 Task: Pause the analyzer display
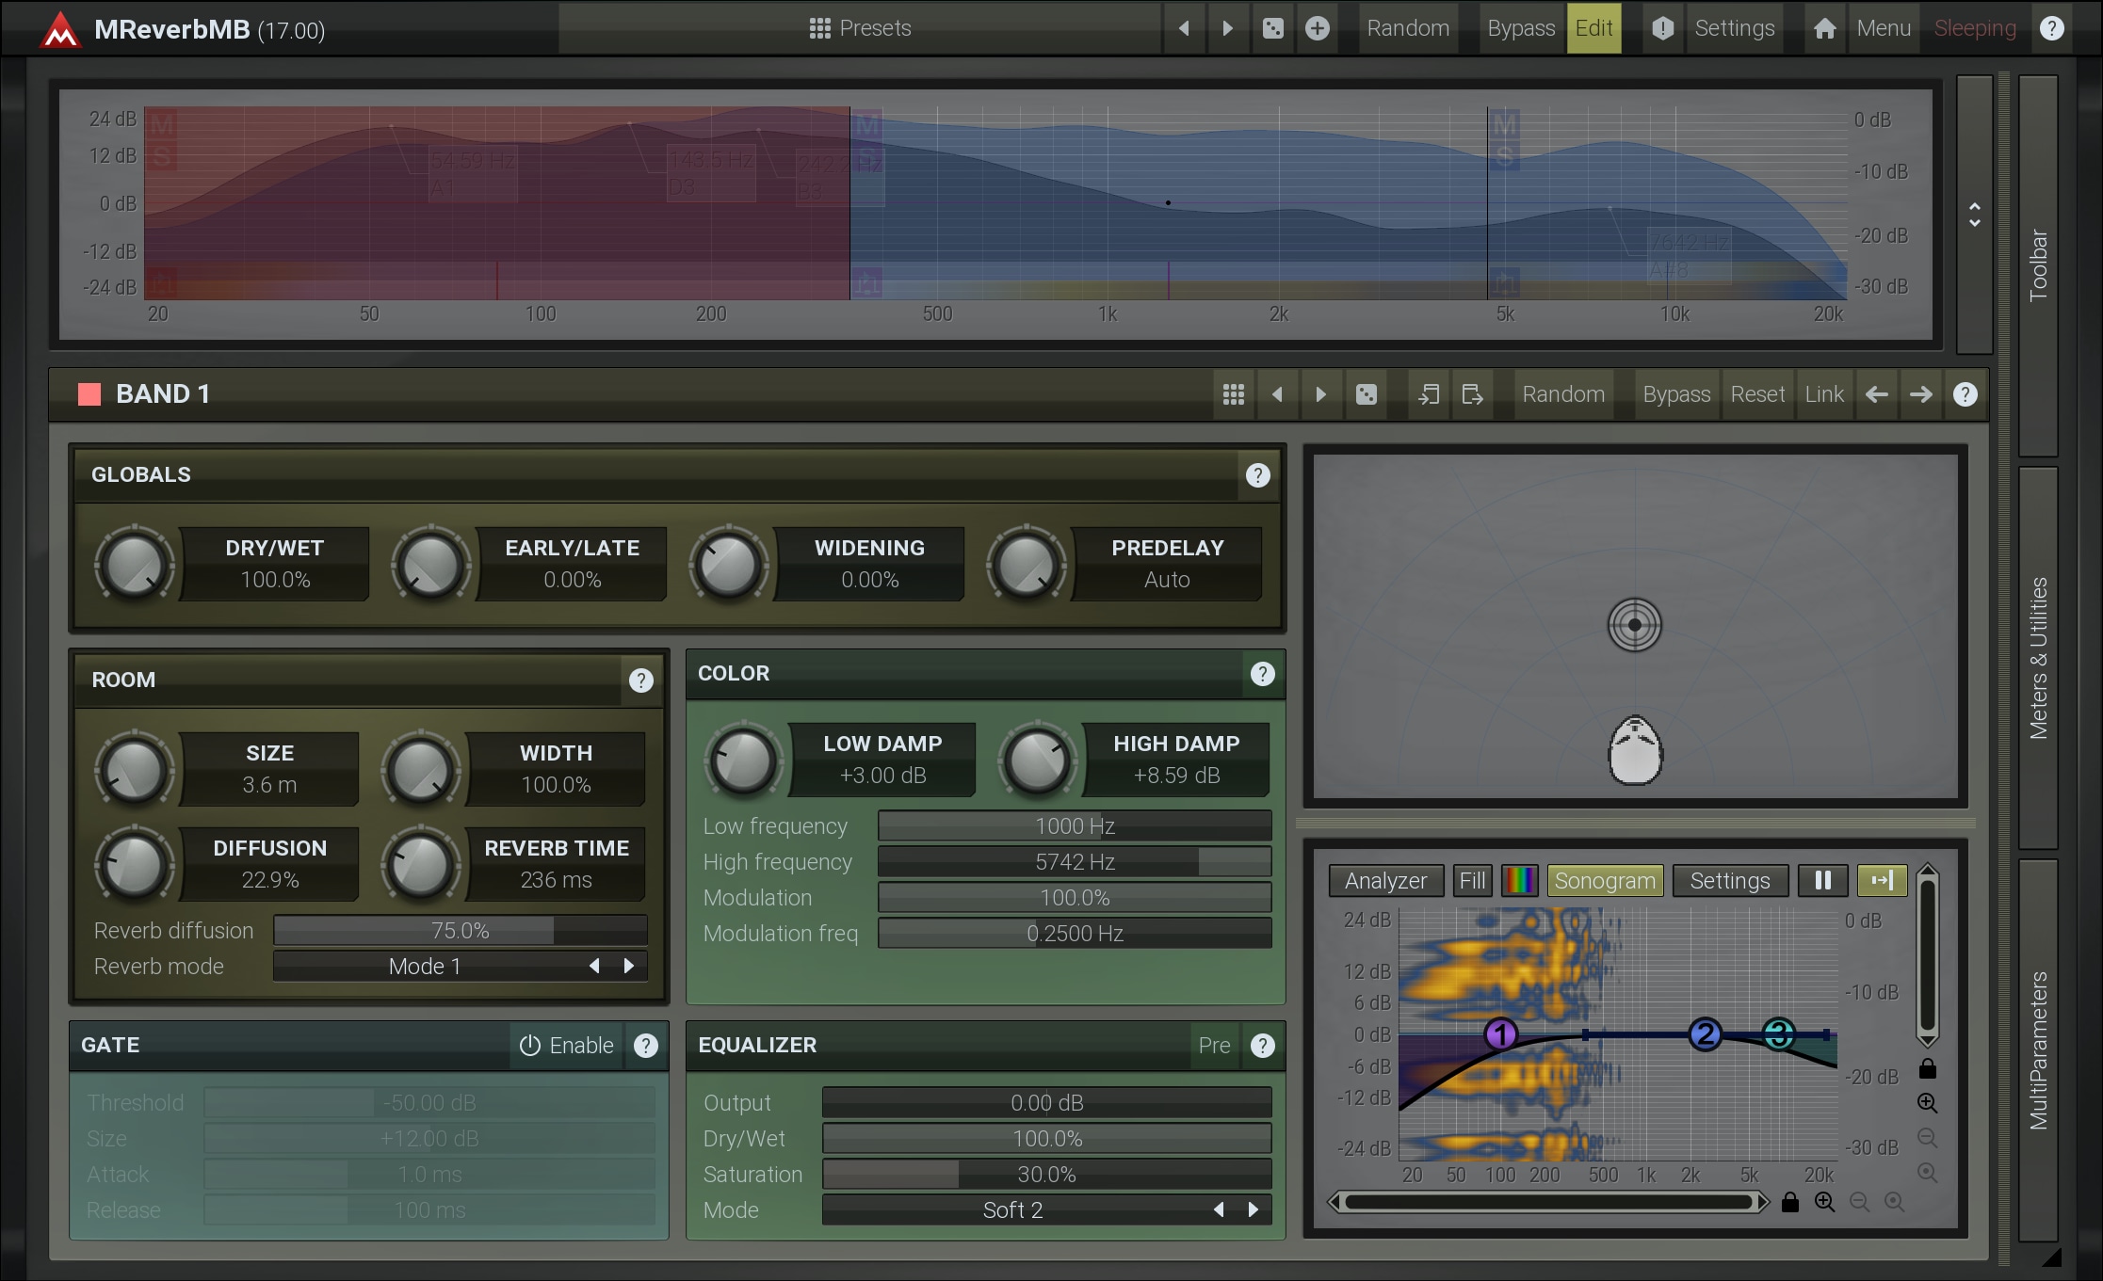(x=1822, y=880)
